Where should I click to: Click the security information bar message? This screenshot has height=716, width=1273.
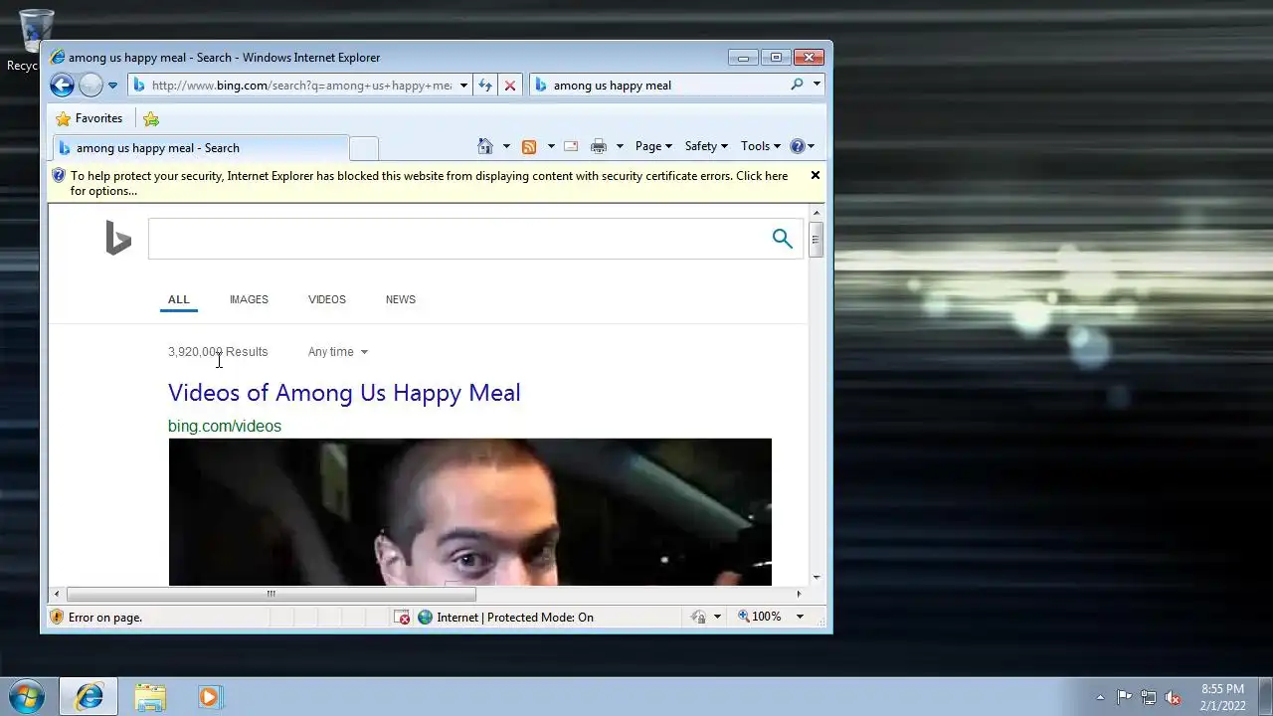[429, 183]
